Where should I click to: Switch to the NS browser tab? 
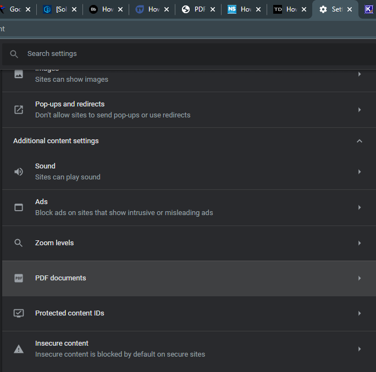coord(241,9)
